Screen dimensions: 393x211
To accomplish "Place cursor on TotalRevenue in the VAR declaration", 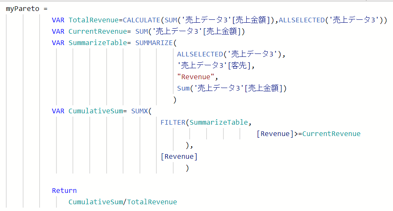I will tap(93, 20).
